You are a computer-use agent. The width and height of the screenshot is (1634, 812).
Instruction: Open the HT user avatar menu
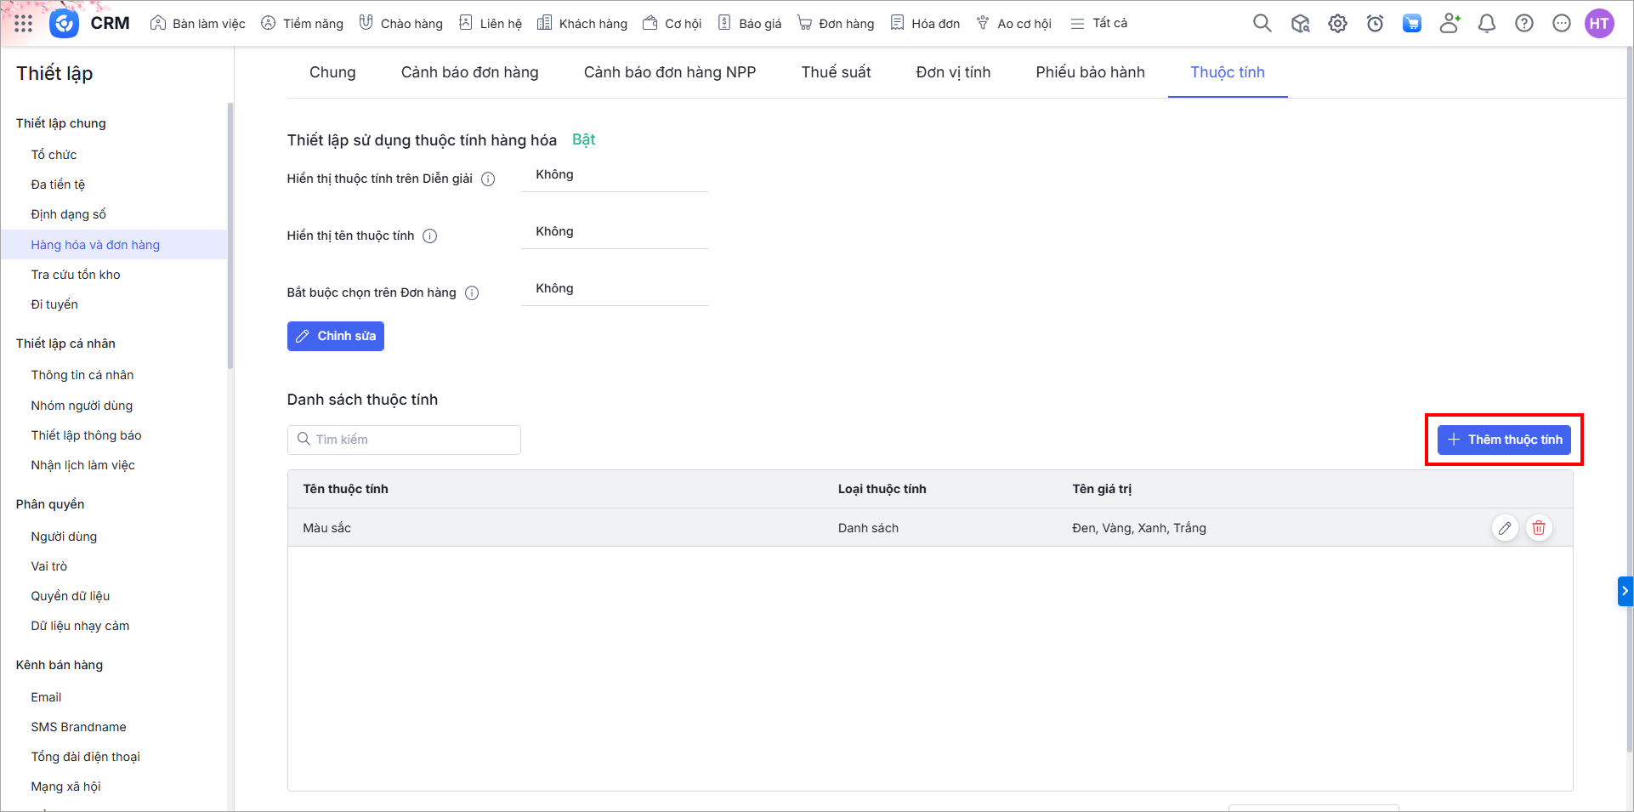click(1599, 24)
